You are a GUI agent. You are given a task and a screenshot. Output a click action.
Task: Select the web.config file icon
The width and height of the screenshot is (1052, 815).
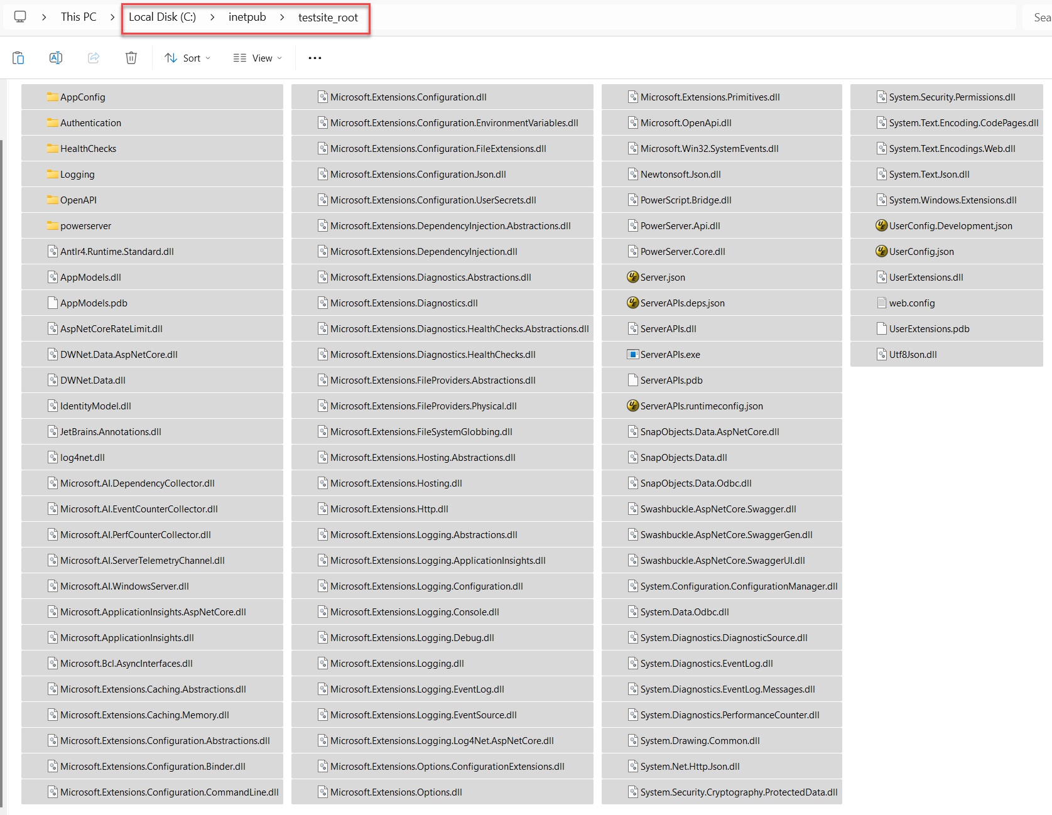pos(882,303)
